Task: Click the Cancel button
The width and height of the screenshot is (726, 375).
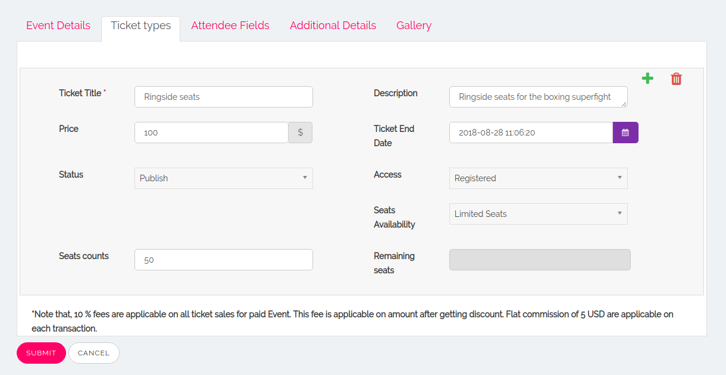Action: 94,353
